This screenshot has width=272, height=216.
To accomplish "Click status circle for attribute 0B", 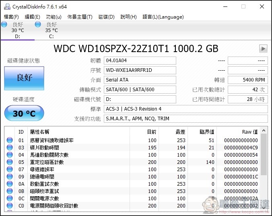I will point(10,191).
